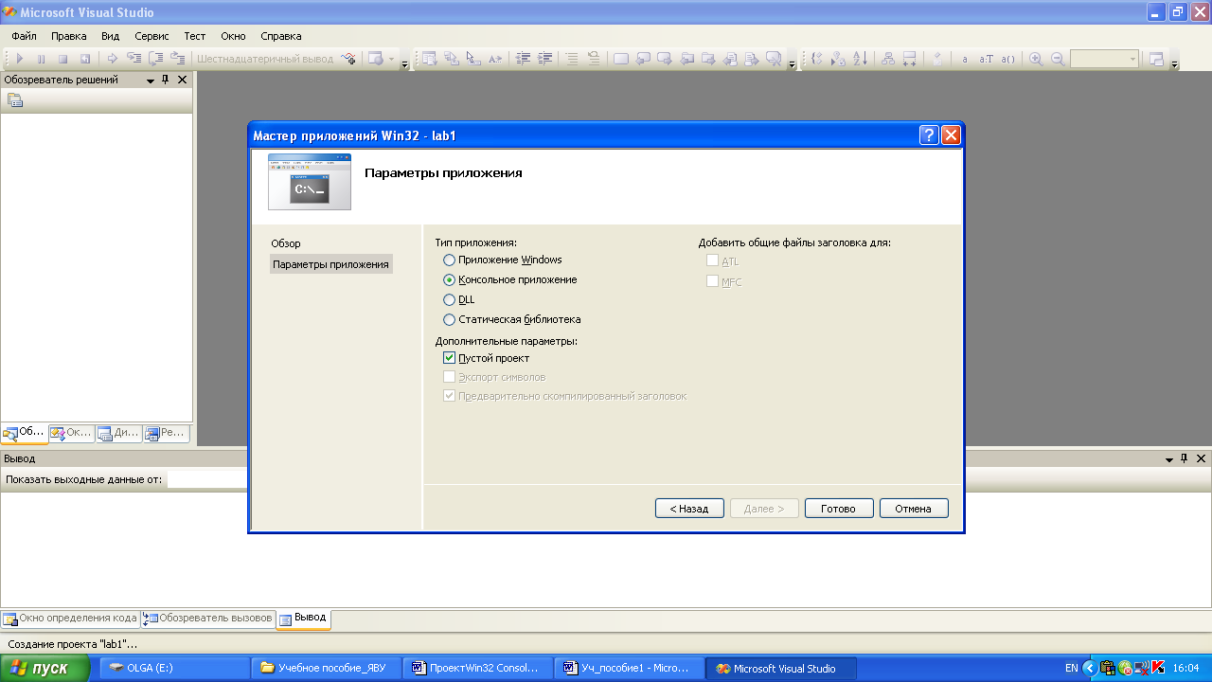Click the Comment Selection toolbar icon
This screenshot has height=682, width=1212.
(x=572, y=59)
